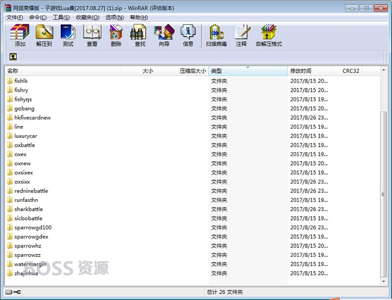This screenshot has width=392, height=300.
Task: Click status text 总计 26 文件夹
Action: (x=225, y=292)
